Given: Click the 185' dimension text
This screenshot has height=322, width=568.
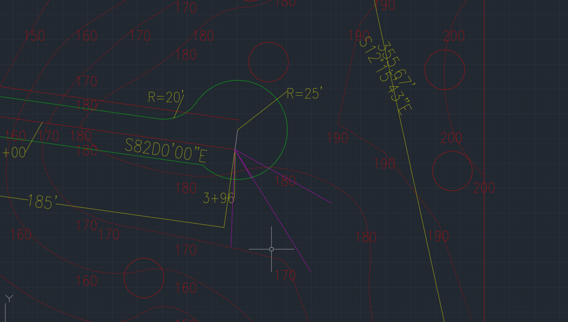Looking at the screenshot, I should pos(42,201).
